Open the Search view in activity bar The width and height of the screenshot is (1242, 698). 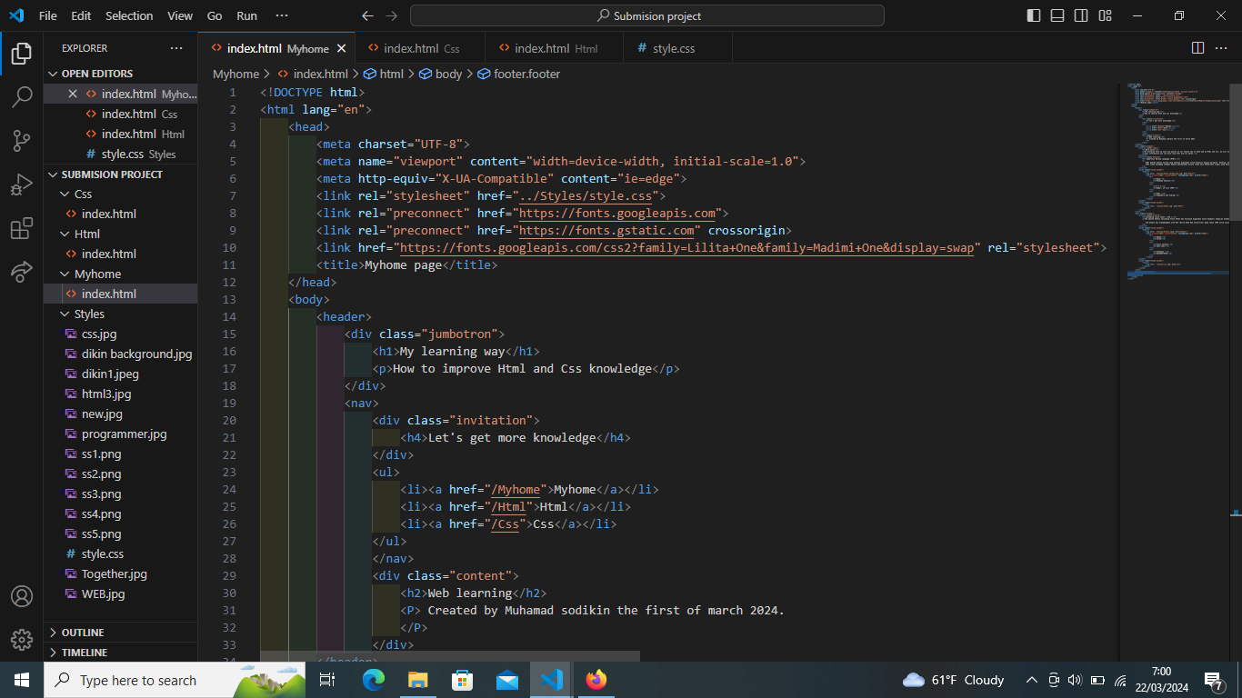click(22, 96)
